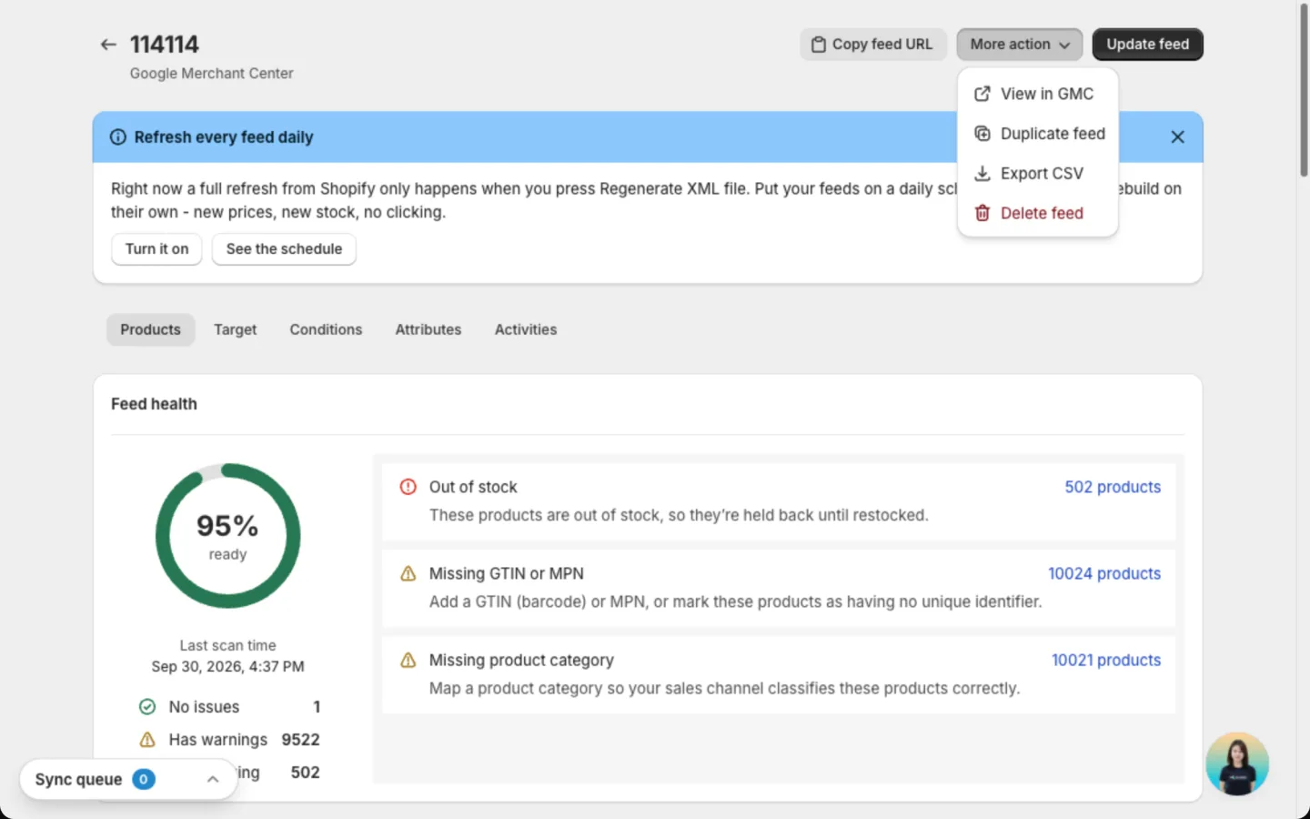1310x819 pixels.
Task: Click the Update feed button
Action: point(1148,45)
